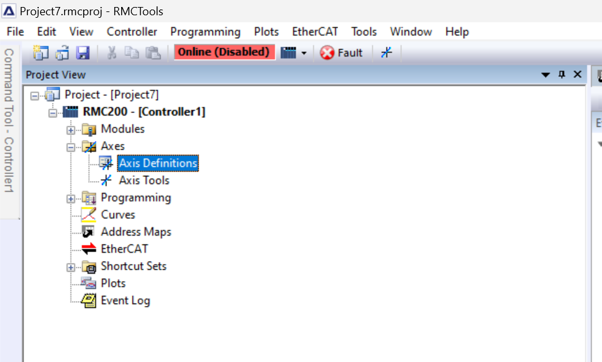Click the New Project toolbar icon
This screenshot has height=362, width=602.
(41, 53)
